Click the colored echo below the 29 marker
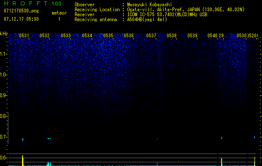Viewport: 262px width, 166px height. point(222,138)
